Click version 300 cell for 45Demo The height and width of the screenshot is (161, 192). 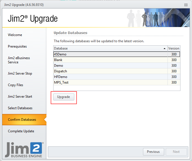coord(174,54)
